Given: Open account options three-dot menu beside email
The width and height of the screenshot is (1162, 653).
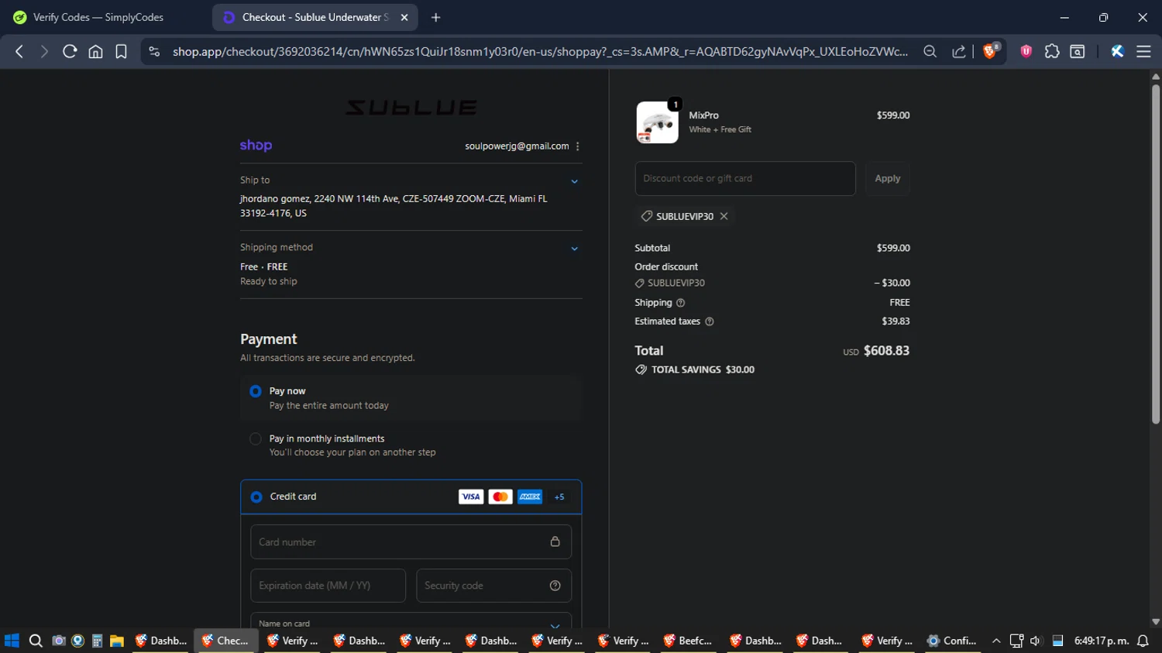Looking at the screenshot, I should [577, 146].
